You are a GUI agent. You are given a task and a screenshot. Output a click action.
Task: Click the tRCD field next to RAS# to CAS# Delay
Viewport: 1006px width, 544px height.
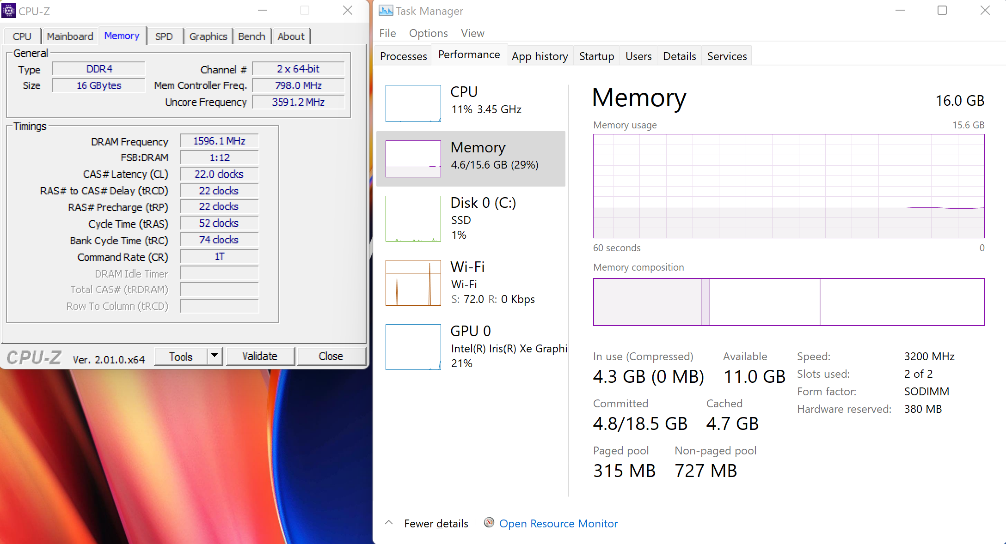(x=219, y=191)
